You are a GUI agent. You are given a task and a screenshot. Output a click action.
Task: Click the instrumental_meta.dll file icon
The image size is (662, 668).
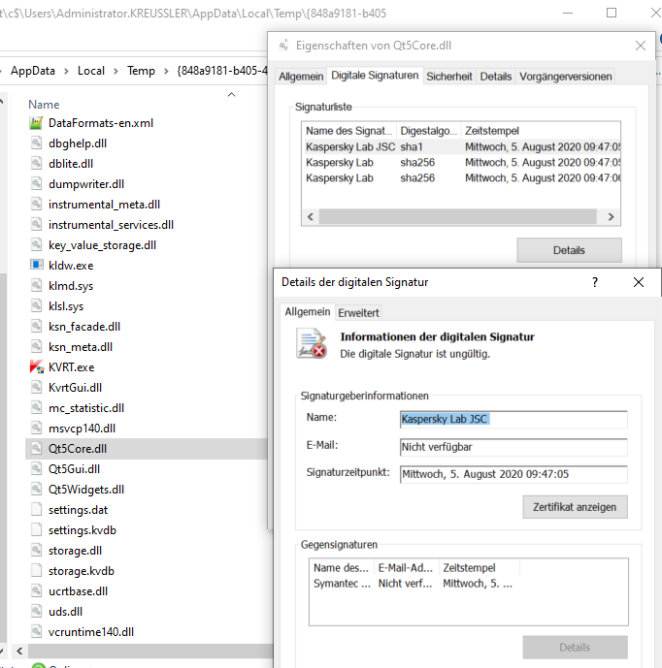coord(36,205)
